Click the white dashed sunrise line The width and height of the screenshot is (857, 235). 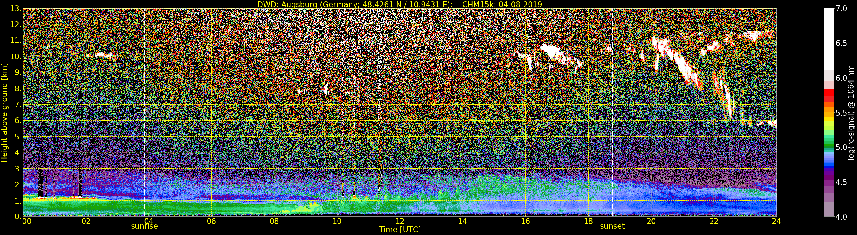coord(145,112)
